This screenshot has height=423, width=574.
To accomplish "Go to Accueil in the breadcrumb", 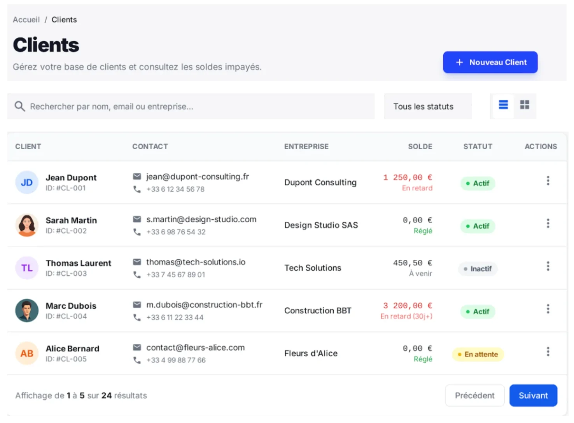I will pos(26,20).
